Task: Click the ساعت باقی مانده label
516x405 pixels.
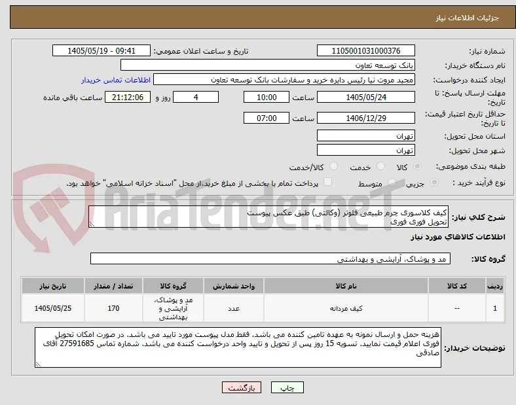Action: tap(73, 97)
